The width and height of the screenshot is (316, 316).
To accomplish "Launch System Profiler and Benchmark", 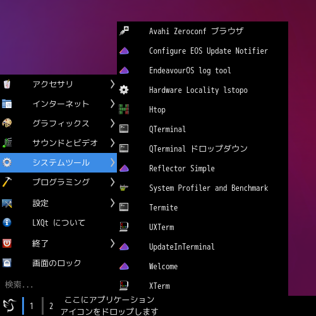I will [x=202, y=188].
